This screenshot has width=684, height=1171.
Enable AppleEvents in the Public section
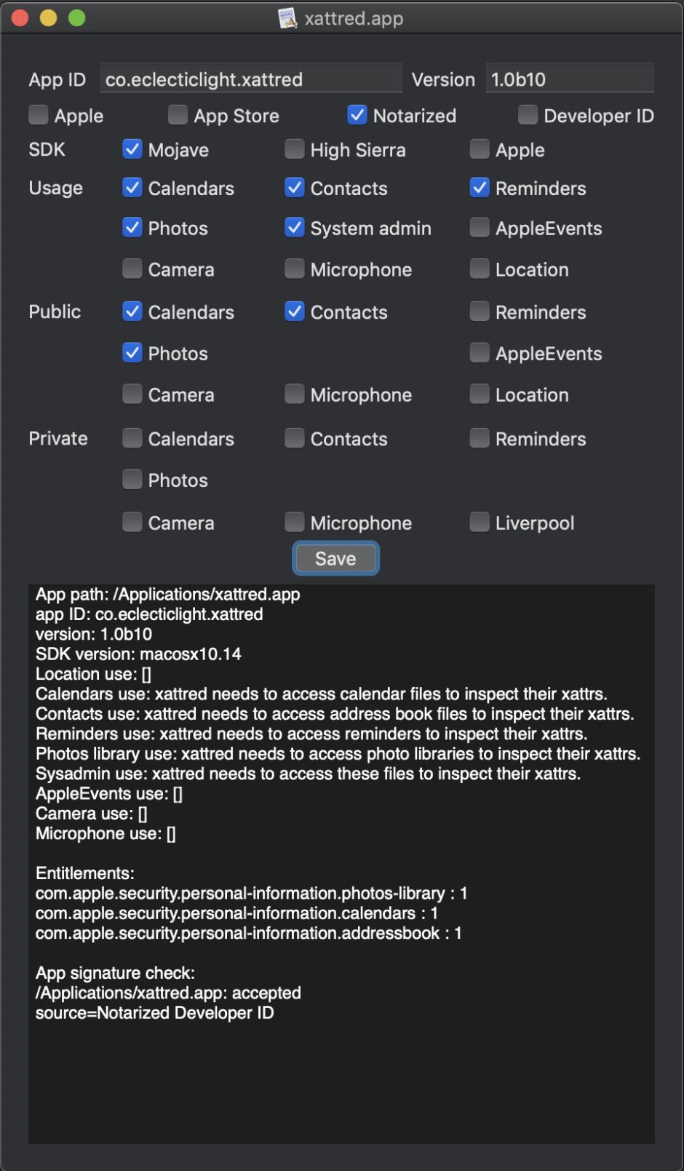pos(480,353)
